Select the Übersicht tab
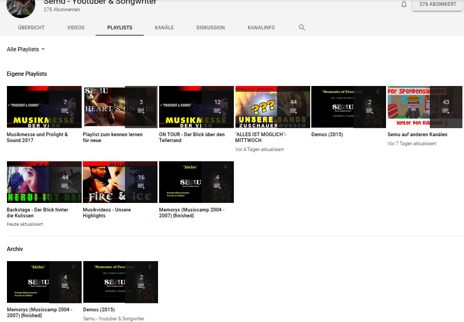This screenshot has width=464, height=322. [x=31, y=28]
